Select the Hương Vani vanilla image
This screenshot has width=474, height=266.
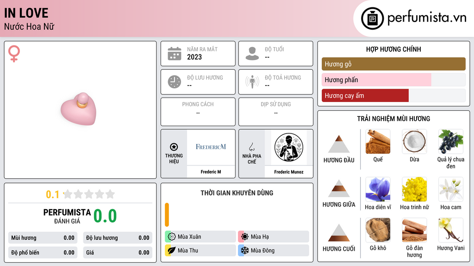[x=451, y=230]
